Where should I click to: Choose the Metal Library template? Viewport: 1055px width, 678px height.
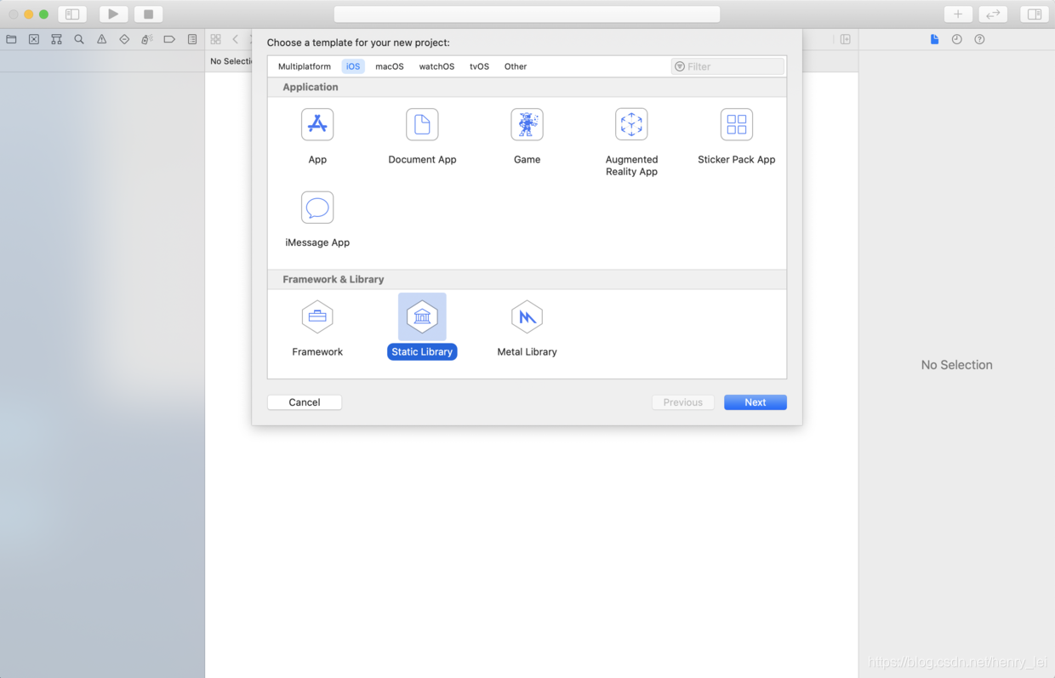[x=527, y=316]
